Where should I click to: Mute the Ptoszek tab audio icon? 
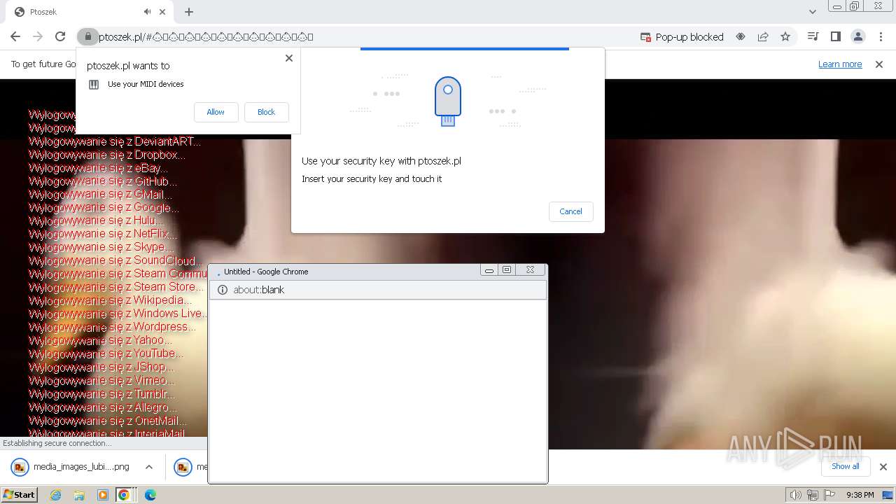coord(148,12)
